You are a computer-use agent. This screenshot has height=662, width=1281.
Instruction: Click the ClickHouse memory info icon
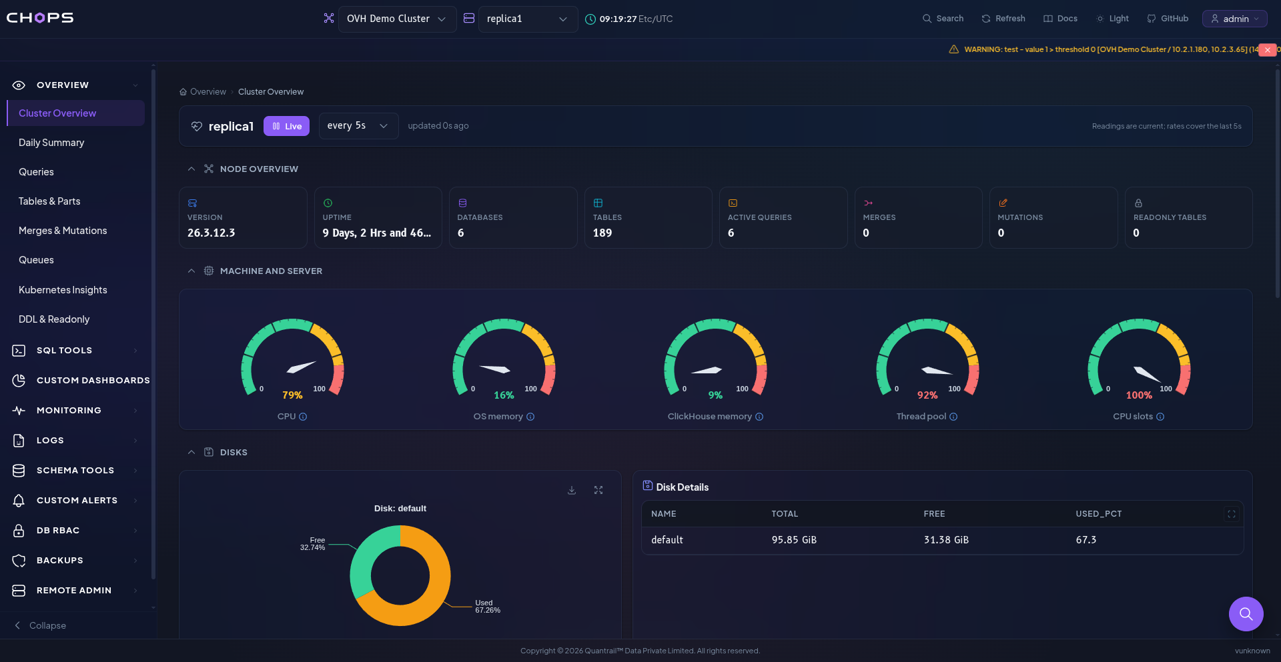[x=759, y=417]
